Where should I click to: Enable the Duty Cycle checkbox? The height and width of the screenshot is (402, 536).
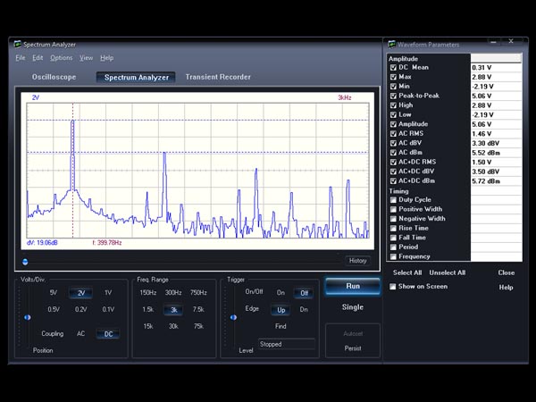click(393, 200)
